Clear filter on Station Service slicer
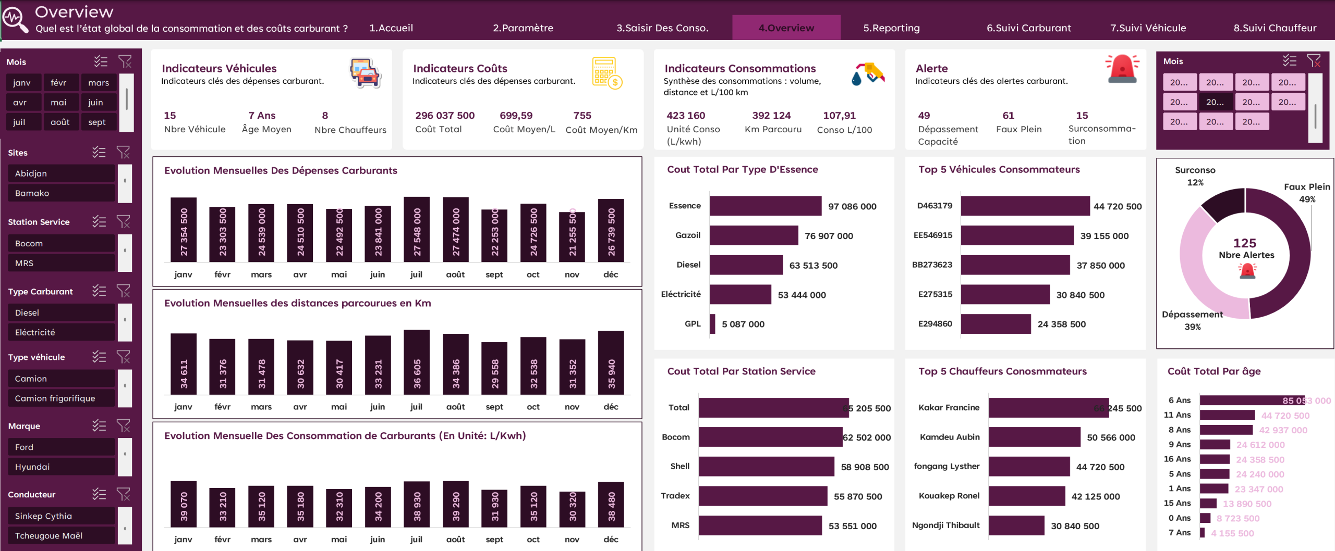Image resolution: width=1335 pixels, height=551 pixels. pyautogui.click(x=124, y=221)
